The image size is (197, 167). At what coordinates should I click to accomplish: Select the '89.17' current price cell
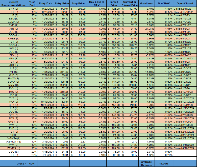point(130,155)
